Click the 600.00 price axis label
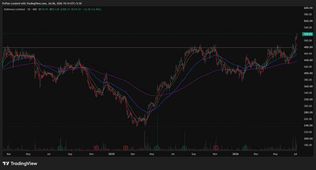Image resolution: width=316 pixels, height=170 pixels. tap(308, 8)
